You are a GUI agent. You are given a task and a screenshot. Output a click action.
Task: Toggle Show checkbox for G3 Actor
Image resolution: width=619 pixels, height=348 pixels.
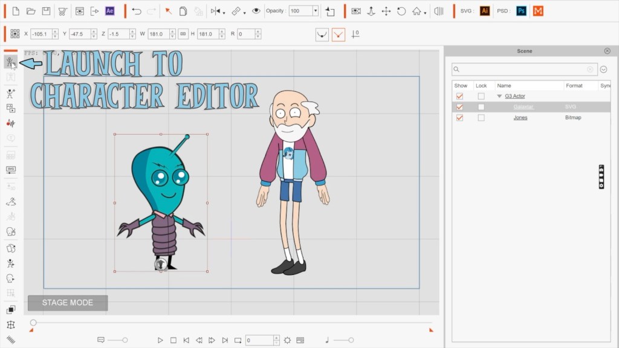pos(459,96)
